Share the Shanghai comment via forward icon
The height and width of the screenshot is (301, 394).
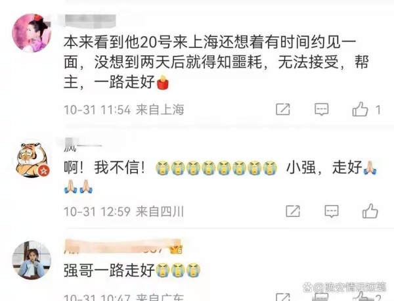283,109
